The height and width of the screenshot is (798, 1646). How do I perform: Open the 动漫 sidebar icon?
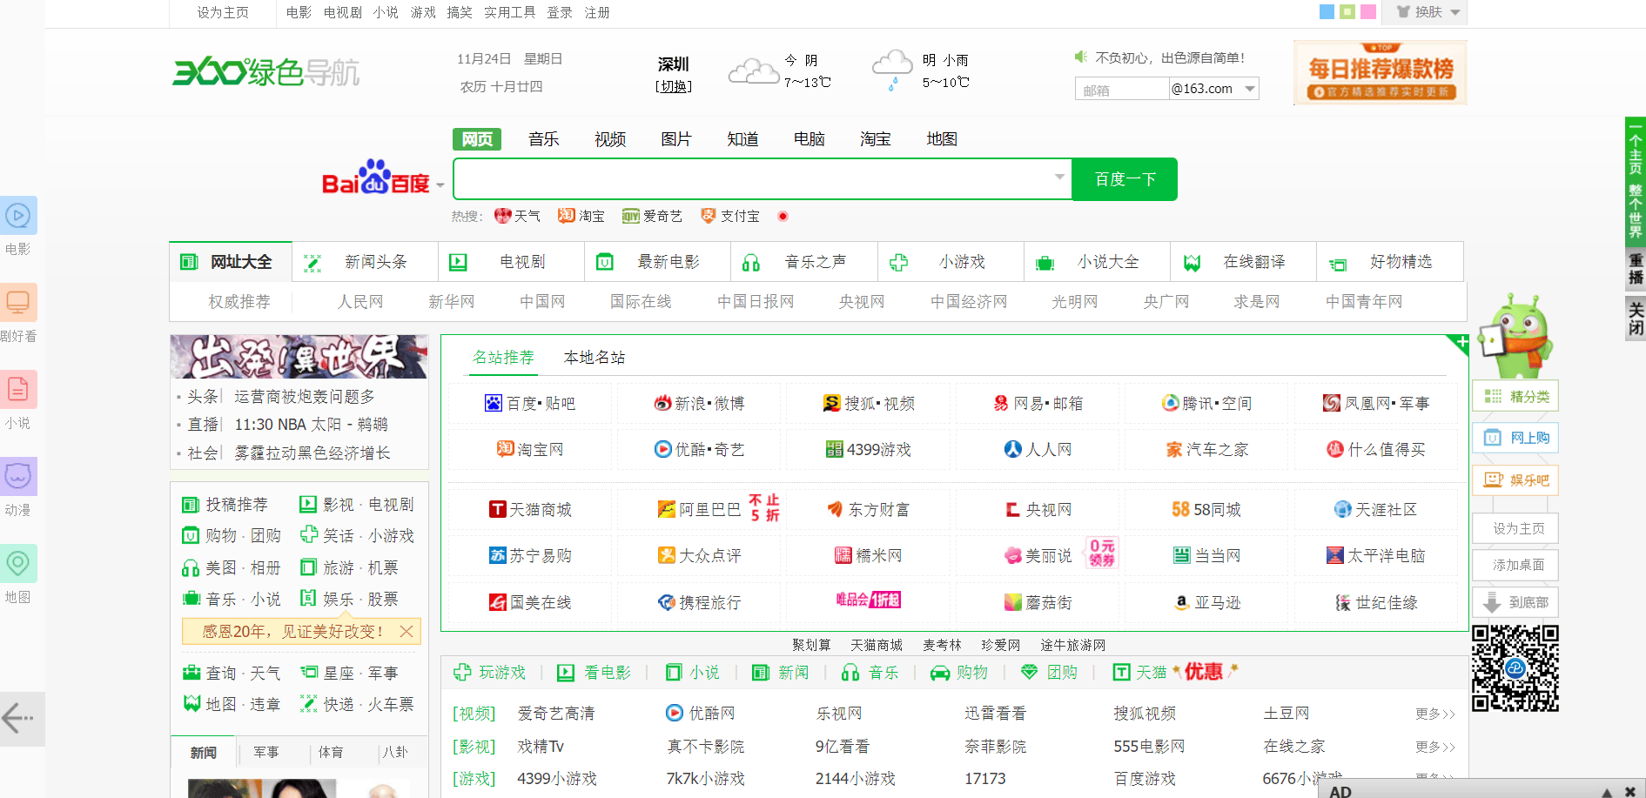(17, 477)
